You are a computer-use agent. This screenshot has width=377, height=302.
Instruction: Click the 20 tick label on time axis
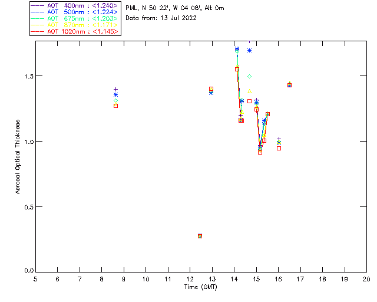click(x=366, y=279)
